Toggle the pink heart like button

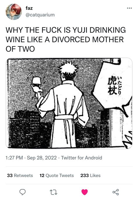pyautogui.click(x=85, y=192)
